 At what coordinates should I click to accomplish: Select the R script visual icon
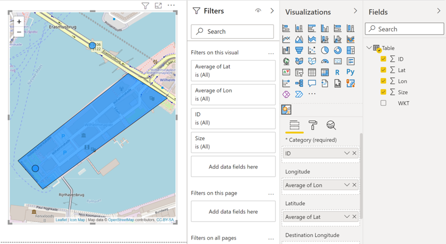pyautogui.click(x=337, y=72)
